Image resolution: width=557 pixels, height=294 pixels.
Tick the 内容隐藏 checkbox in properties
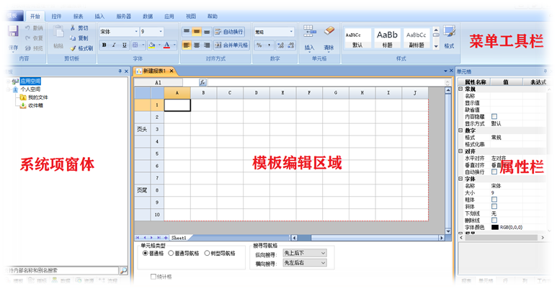point(494,116)
